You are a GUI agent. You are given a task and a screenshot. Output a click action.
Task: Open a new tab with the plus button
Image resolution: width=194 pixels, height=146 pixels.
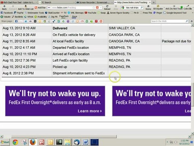(154, 2)
